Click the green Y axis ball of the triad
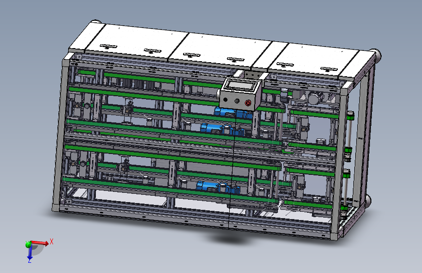 pyautogui.click(x=28, y=244)
